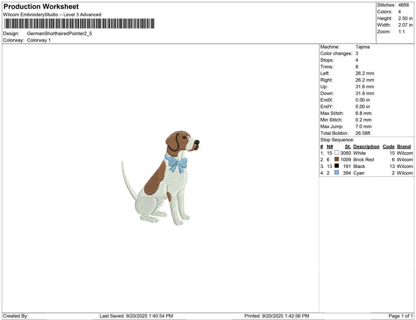Click the design name GermanShorthairedPointer2_5
Image resolution: width=416 pixels, height=320 pixels.
[59, 34]
